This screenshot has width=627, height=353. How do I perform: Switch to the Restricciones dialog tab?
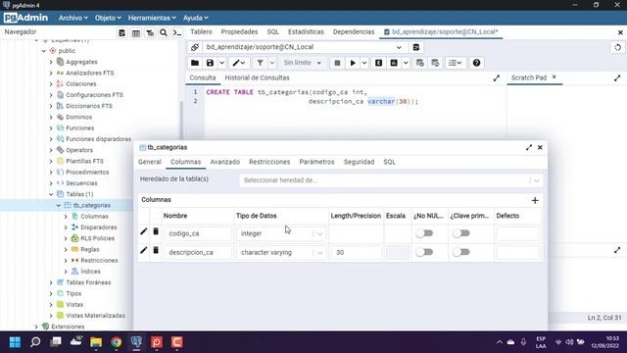pos(269,162)
